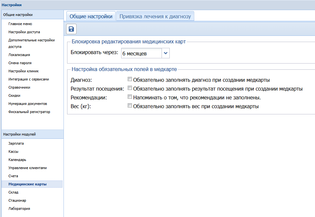Click the '6 месяцев' combo box field

141,53
